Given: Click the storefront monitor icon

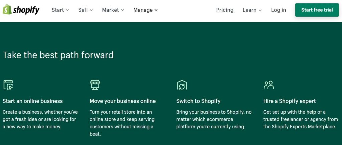Looking at the screenshot, I should [x=95, y=85].
